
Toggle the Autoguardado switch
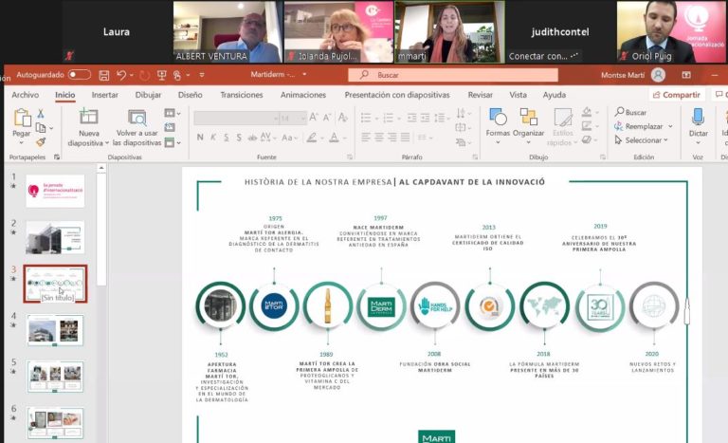80,75
